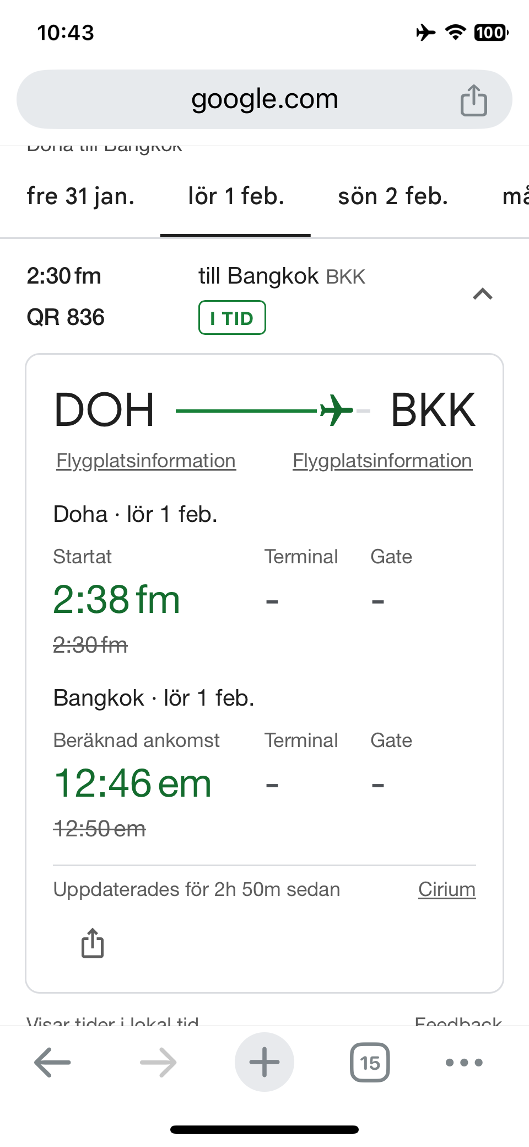Tap the google.com address bar
The height and width of the screenshot is (1147, 529).
[264, 99]
